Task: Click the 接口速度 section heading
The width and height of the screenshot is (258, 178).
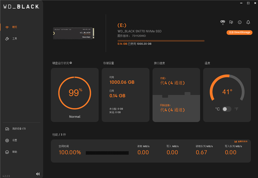Action: click(159, 63)
